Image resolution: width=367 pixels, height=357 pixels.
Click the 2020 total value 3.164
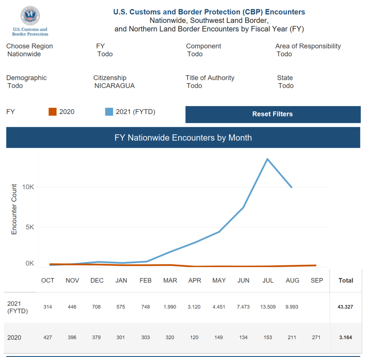point(346,338)
